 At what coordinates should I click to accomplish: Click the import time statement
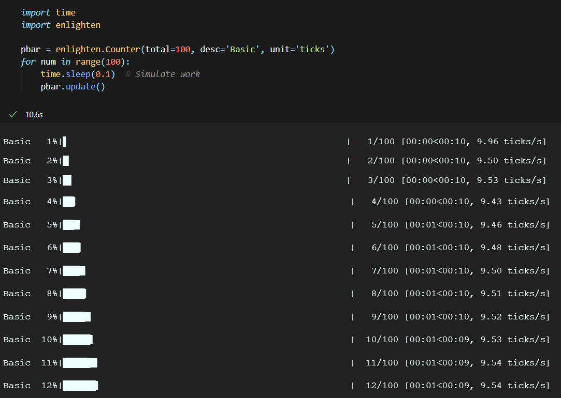48,12
